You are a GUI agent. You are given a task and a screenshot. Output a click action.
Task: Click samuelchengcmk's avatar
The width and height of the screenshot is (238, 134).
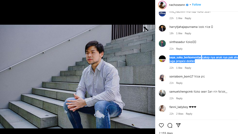pyautogui.click(x=162, y=93)
